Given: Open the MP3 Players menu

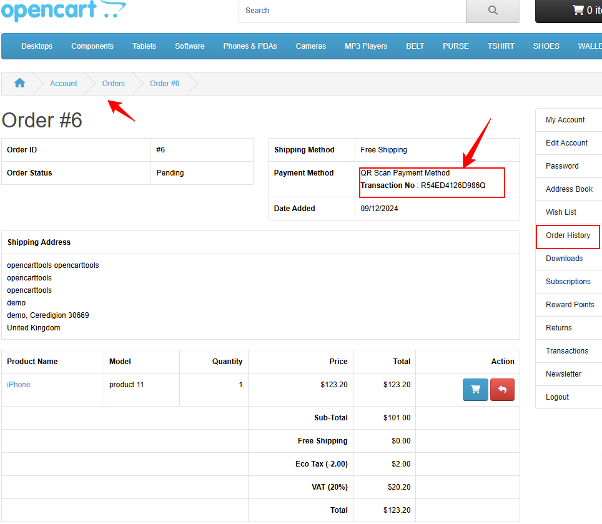Looking at the screenshot, I should (x=366, y=46).
